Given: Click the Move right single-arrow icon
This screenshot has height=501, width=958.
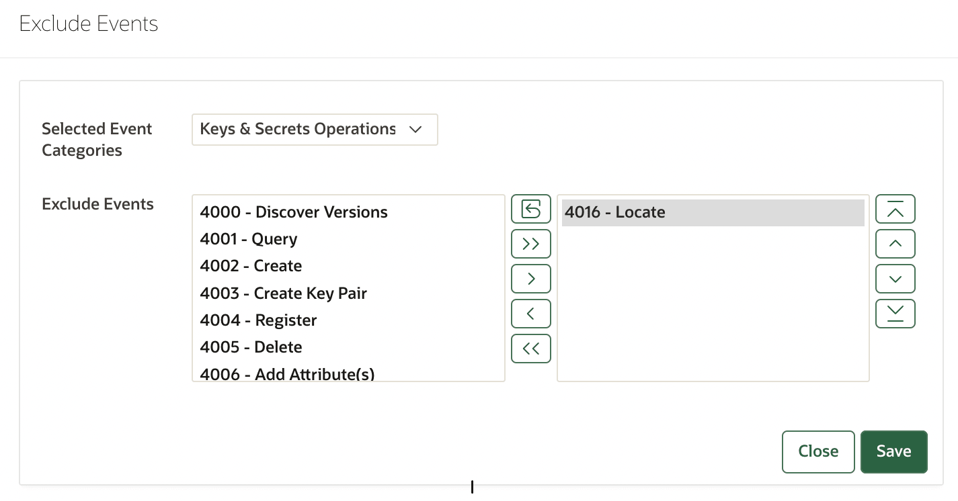Looking at the screenshot, I should click(530, 279).
